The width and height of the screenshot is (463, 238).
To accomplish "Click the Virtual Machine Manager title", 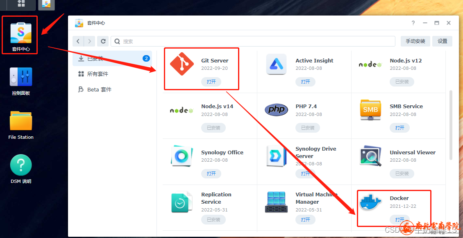I will click(316, 198).
